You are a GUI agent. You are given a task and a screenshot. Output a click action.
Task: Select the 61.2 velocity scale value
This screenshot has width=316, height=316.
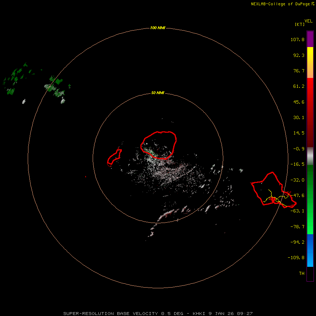(x=299, y=86)
